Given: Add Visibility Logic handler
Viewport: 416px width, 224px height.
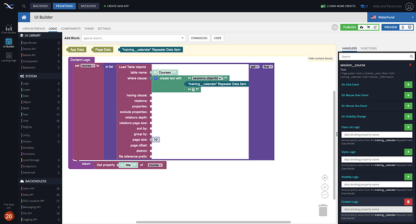Looking at the screenshot, I should [x=408, y=177].
